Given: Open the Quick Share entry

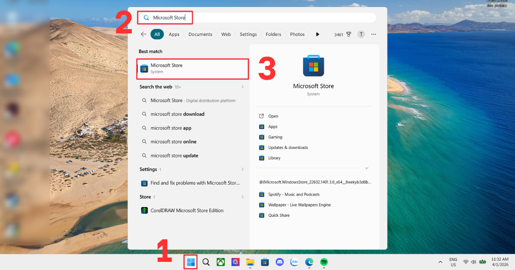Looking at the screenshot, I should (279, 215).
